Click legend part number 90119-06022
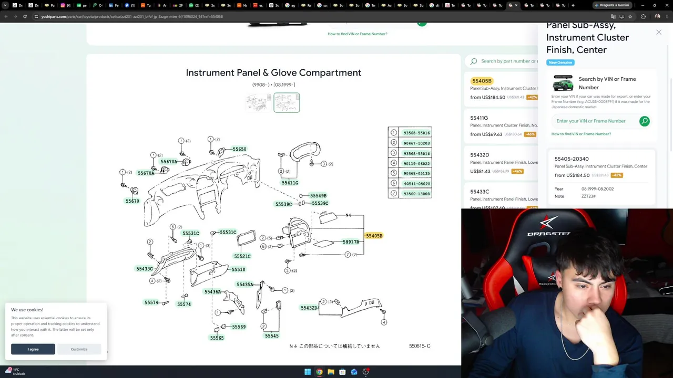673x378 pixels. (x=416, y=163)
